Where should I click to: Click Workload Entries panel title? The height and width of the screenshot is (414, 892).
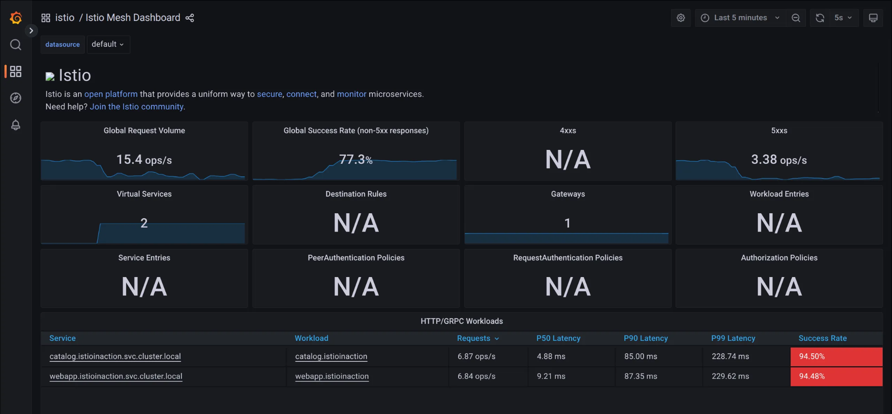pyautogui.click(x=779, y=194)
